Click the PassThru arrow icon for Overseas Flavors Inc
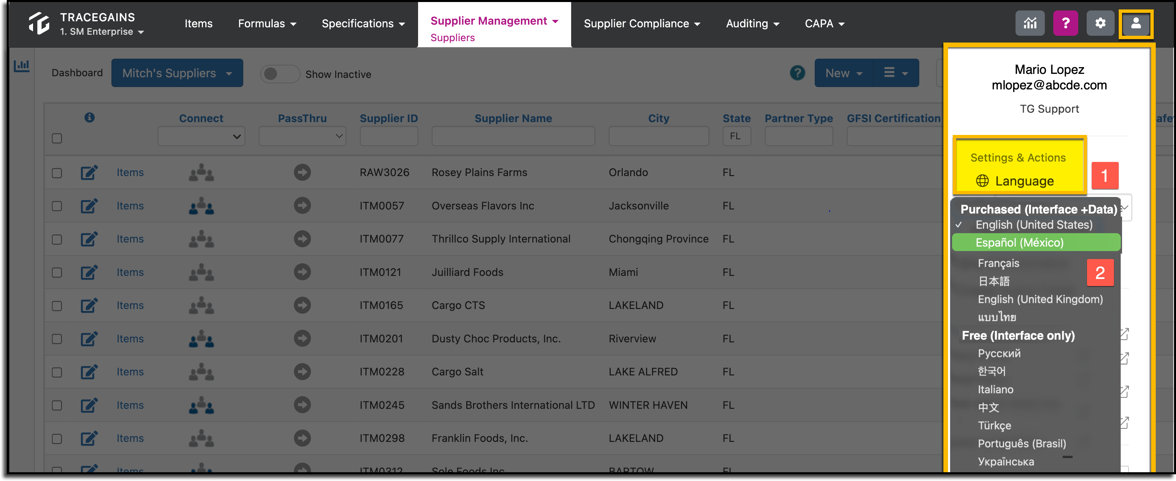The height and width of the screenshot is (481, 1176). click(302, 205)
